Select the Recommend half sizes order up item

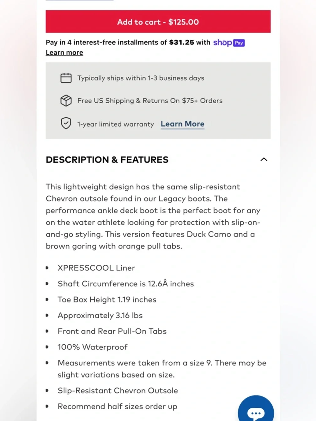[118, 406]
